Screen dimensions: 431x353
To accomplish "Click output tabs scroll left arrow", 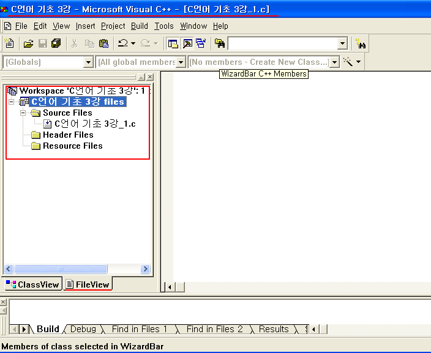I will pos(15,329).
